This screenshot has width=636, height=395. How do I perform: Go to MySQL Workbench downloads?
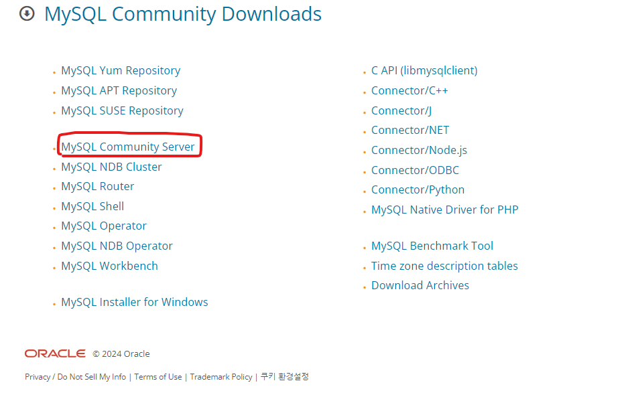(x=109, y=266)
